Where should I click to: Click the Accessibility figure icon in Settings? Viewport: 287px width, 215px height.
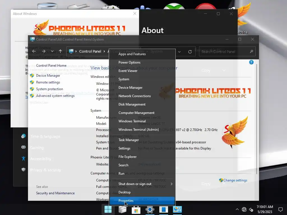click(x=24, y=158)
